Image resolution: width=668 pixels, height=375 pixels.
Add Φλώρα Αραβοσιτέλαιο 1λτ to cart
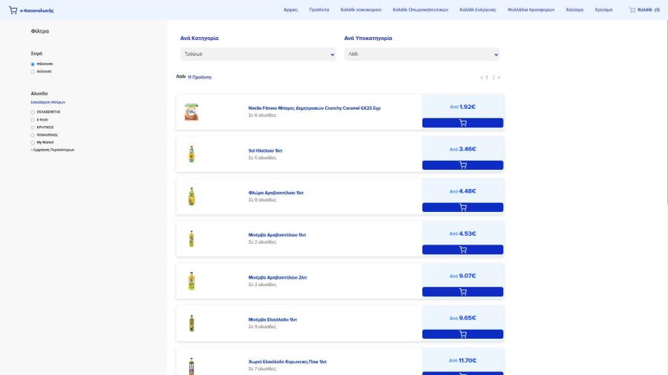pos(462,207)
